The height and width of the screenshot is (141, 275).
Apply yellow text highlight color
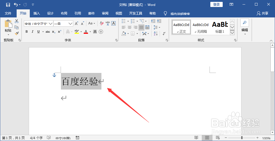coord(77,32)
